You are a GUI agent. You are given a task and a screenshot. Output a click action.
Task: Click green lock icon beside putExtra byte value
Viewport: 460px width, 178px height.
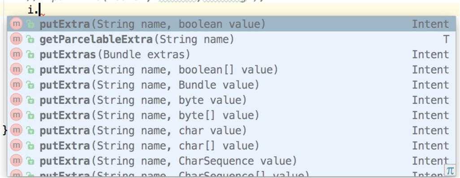[30, 100]
